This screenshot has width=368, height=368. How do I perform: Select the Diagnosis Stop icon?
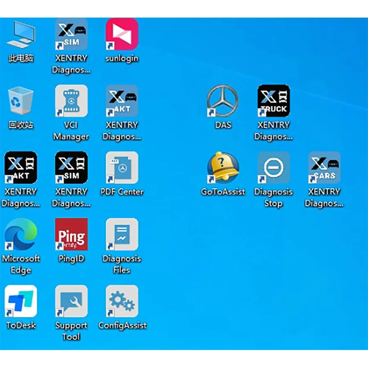(274, 168)
